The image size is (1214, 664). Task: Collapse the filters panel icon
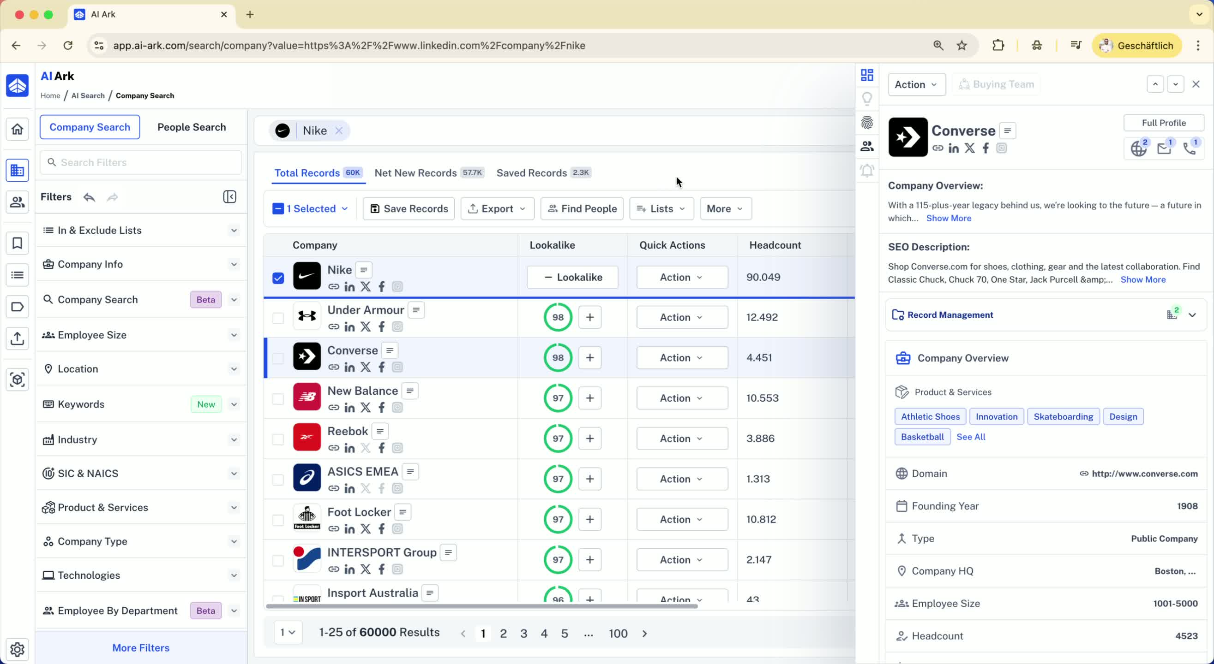click(229, 197)
